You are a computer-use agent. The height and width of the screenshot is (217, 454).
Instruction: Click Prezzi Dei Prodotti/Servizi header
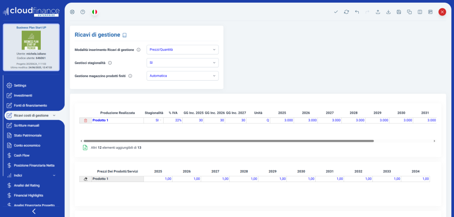coord(117,171)
